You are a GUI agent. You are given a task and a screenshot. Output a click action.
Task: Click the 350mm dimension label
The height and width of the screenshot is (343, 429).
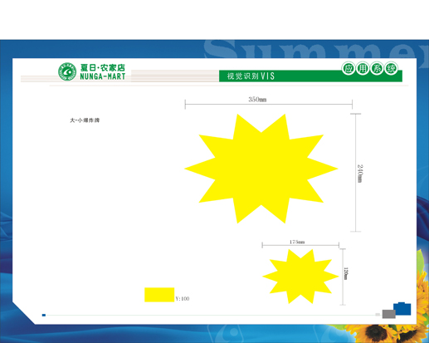tap(257, 100)
